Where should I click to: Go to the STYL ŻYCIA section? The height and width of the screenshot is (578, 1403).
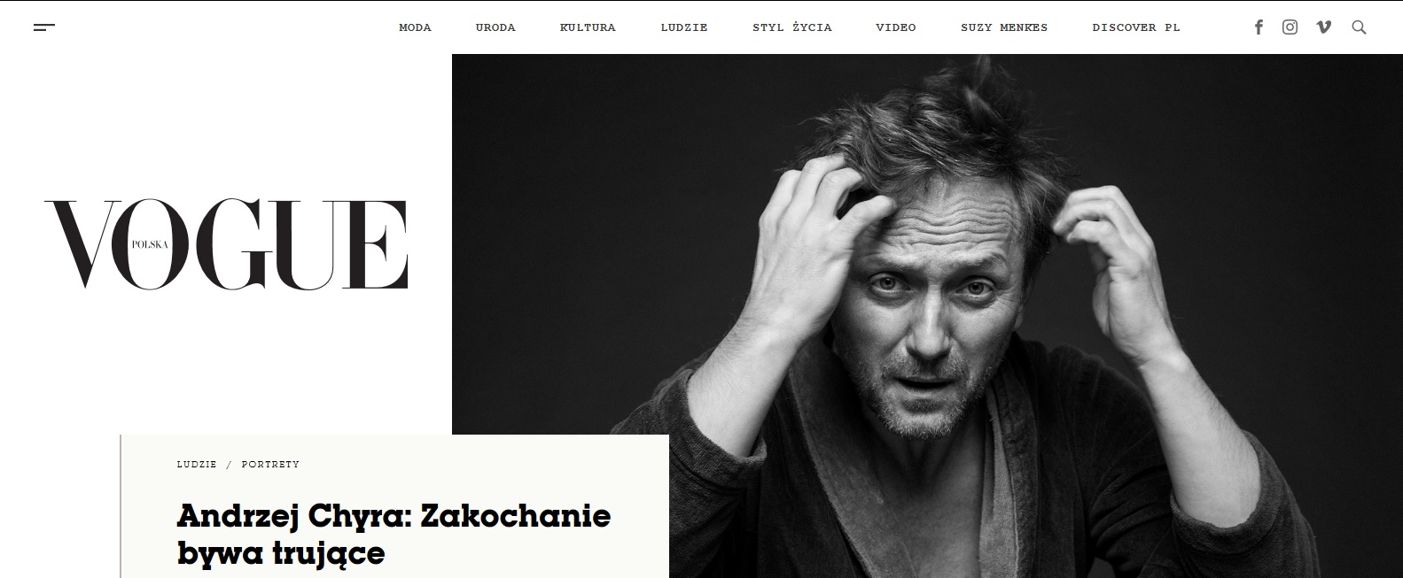(792, 27)
